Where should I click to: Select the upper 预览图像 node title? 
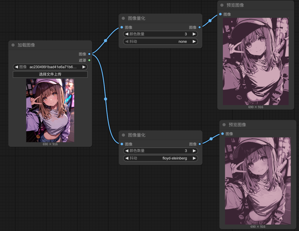click(x=235, y=5)
